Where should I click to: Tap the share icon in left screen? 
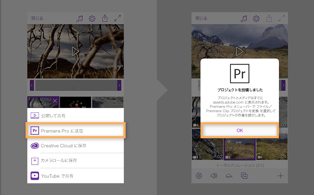click(x=105, y=19)
